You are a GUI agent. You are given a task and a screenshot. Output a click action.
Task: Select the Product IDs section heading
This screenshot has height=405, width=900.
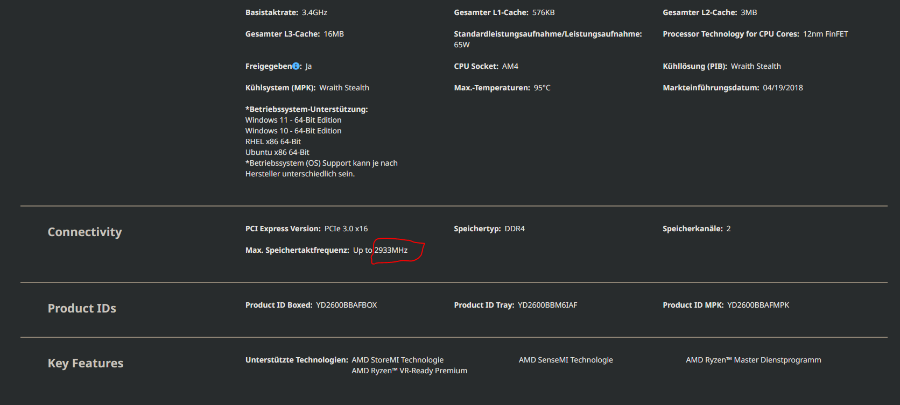(x=82, y=308)
